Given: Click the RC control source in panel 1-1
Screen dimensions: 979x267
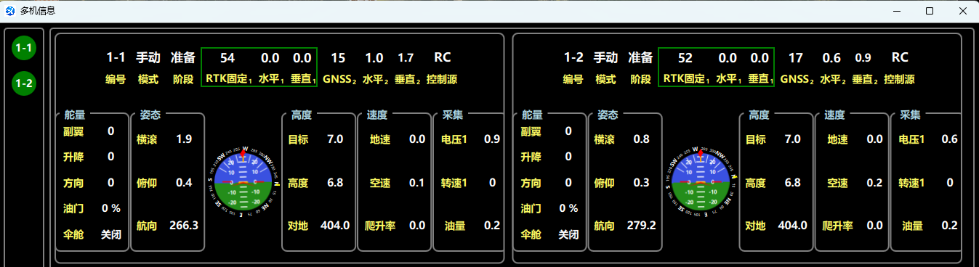Looking at the screenshot, I should [x=443, y=57].
